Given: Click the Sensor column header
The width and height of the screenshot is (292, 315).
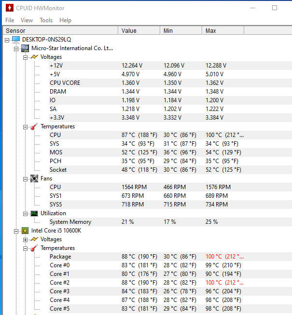Looking at the screenshot, I should coord(60,30).
